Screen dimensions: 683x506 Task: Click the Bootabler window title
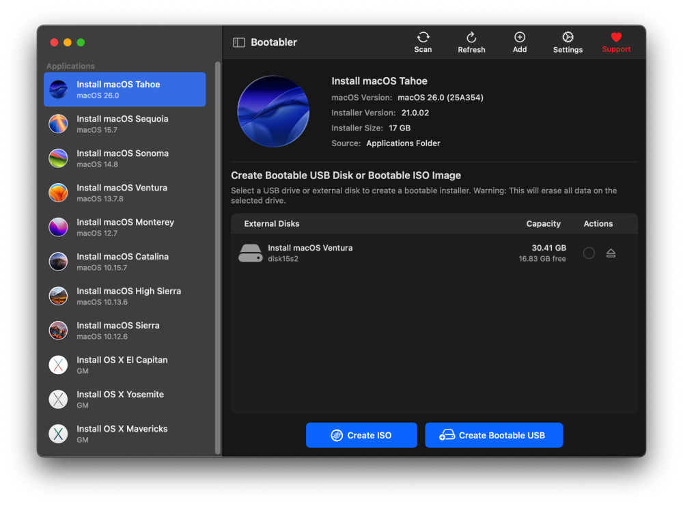click(x=274, y=42)
